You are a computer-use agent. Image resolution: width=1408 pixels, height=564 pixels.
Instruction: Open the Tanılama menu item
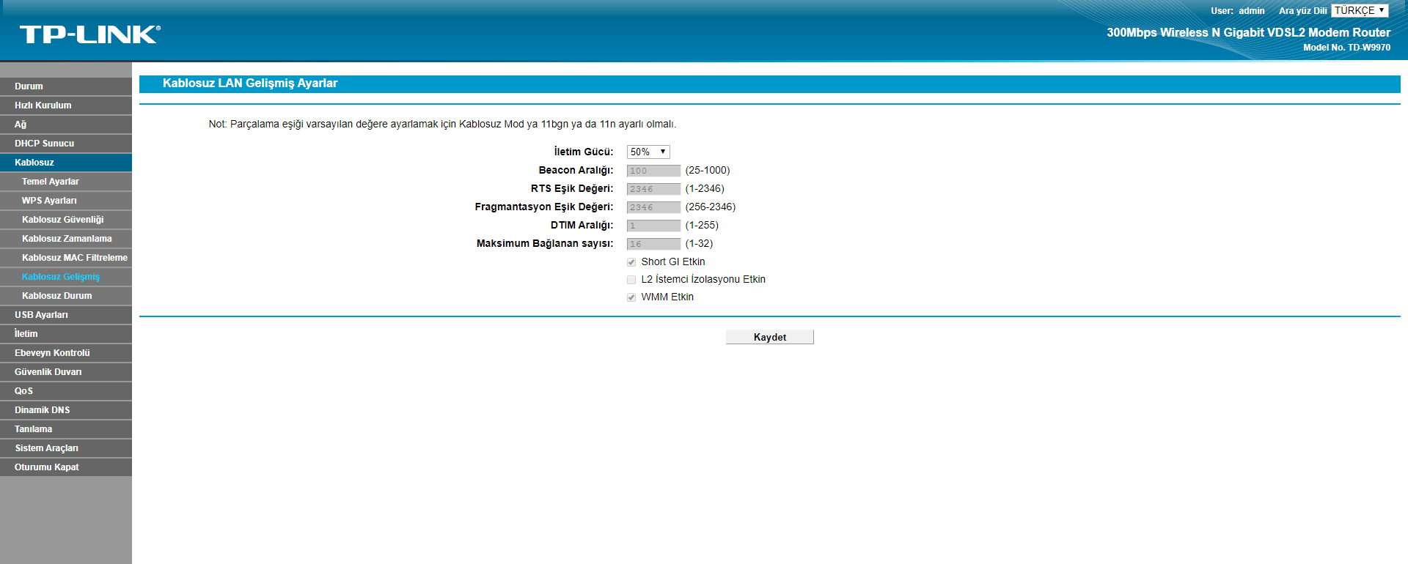[66, 429]
